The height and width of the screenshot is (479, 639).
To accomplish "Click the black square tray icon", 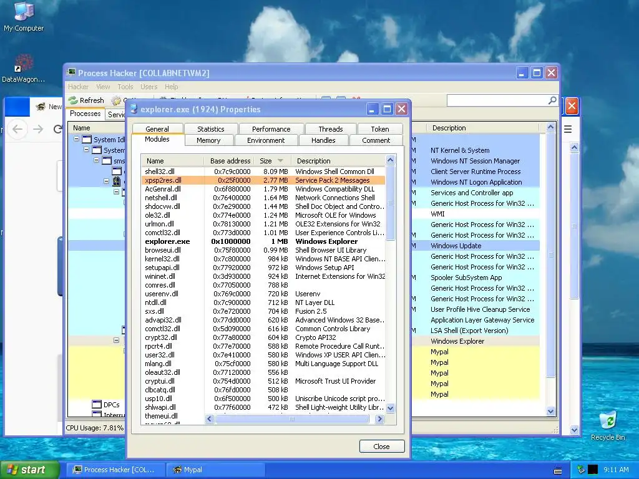I will pos(593,470).
